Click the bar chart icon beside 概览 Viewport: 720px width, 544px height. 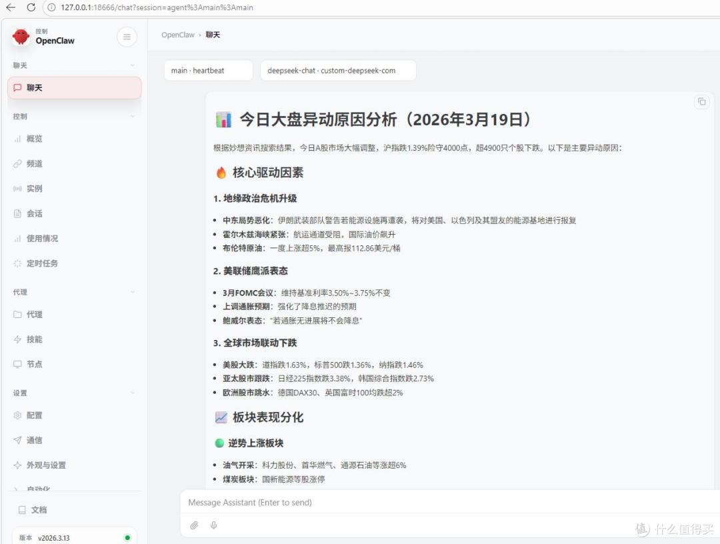[x=17, y=139]
